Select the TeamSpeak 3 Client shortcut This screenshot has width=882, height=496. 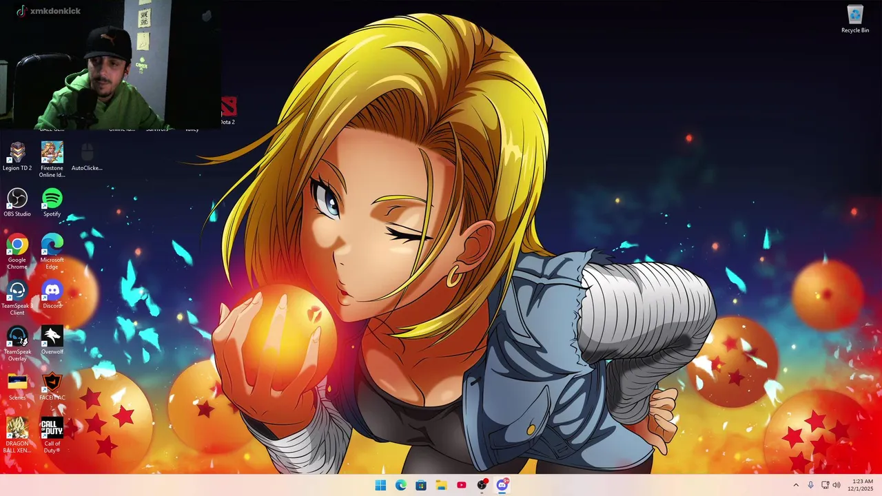pyautogui.click(x=17, y=298)
